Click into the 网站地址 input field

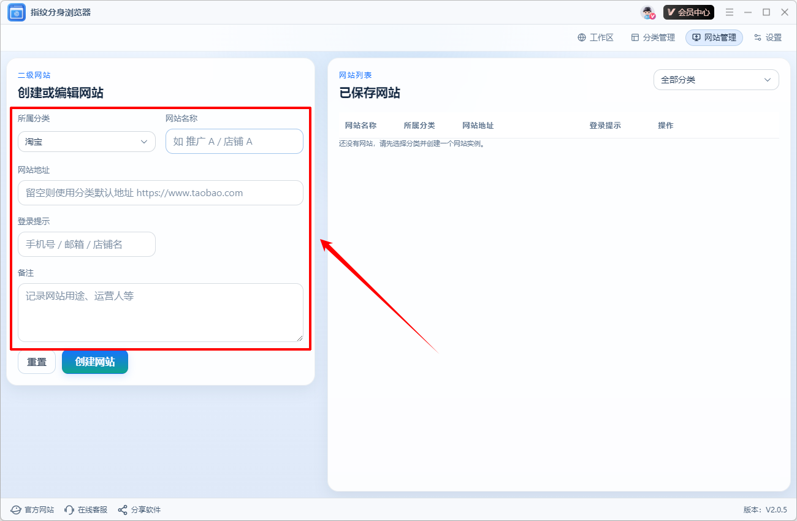161,192
